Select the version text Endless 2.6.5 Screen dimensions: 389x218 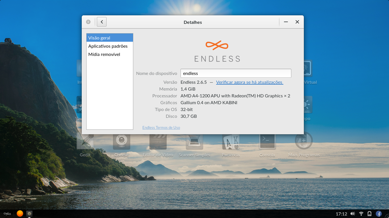194,82
